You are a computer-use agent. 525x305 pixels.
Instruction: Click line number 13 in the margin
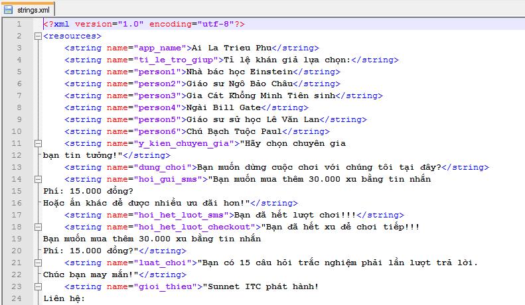pos(17,167)
